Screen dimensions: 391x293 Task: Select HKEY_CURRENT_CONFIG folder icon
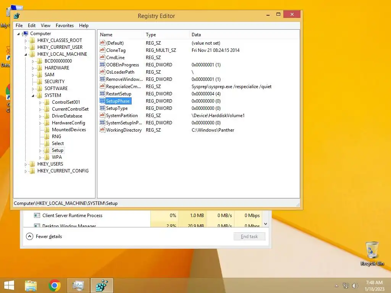click(x=32, y=171)
